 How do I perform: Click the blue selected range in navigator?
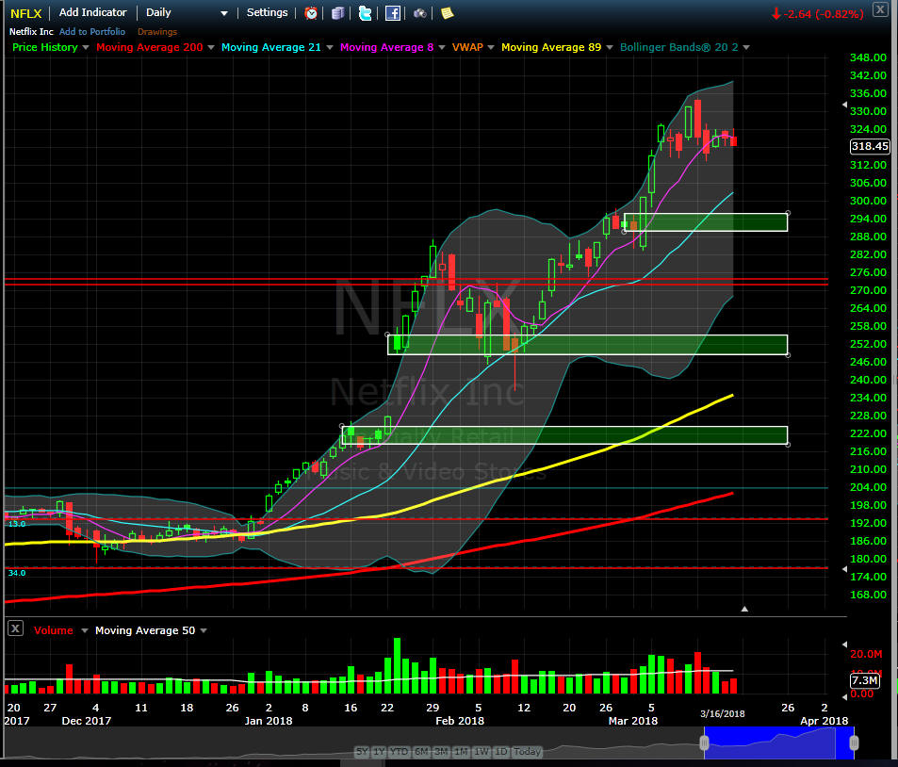[779, 743]
